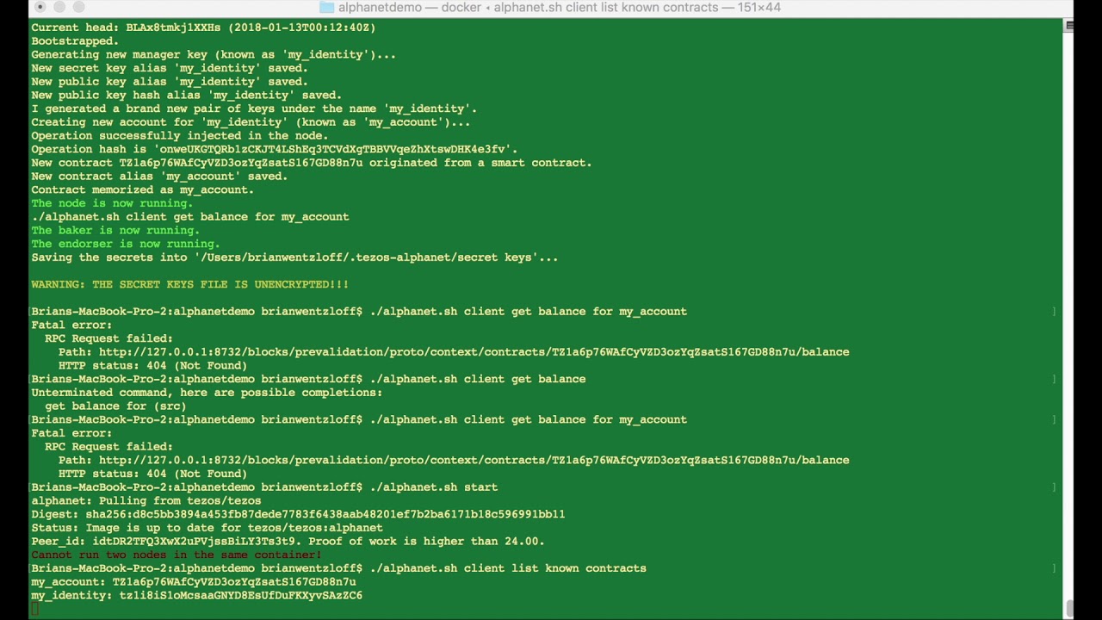
Task: Click the yellow WARNING unencrypted keys line
Action: point(190,284)
